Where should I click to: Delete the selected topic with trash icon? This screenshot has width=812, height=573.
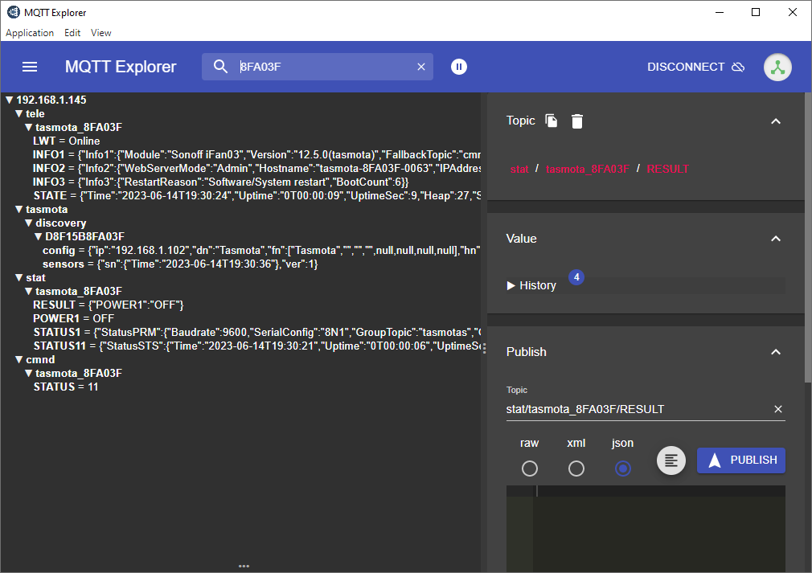tap(577, 121)
